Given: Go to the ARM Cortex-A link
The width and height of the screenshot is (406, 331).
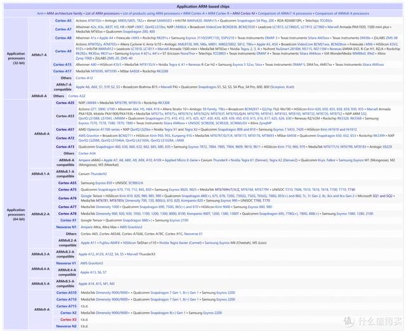Looking at the screenshot, I should [193, 13].
